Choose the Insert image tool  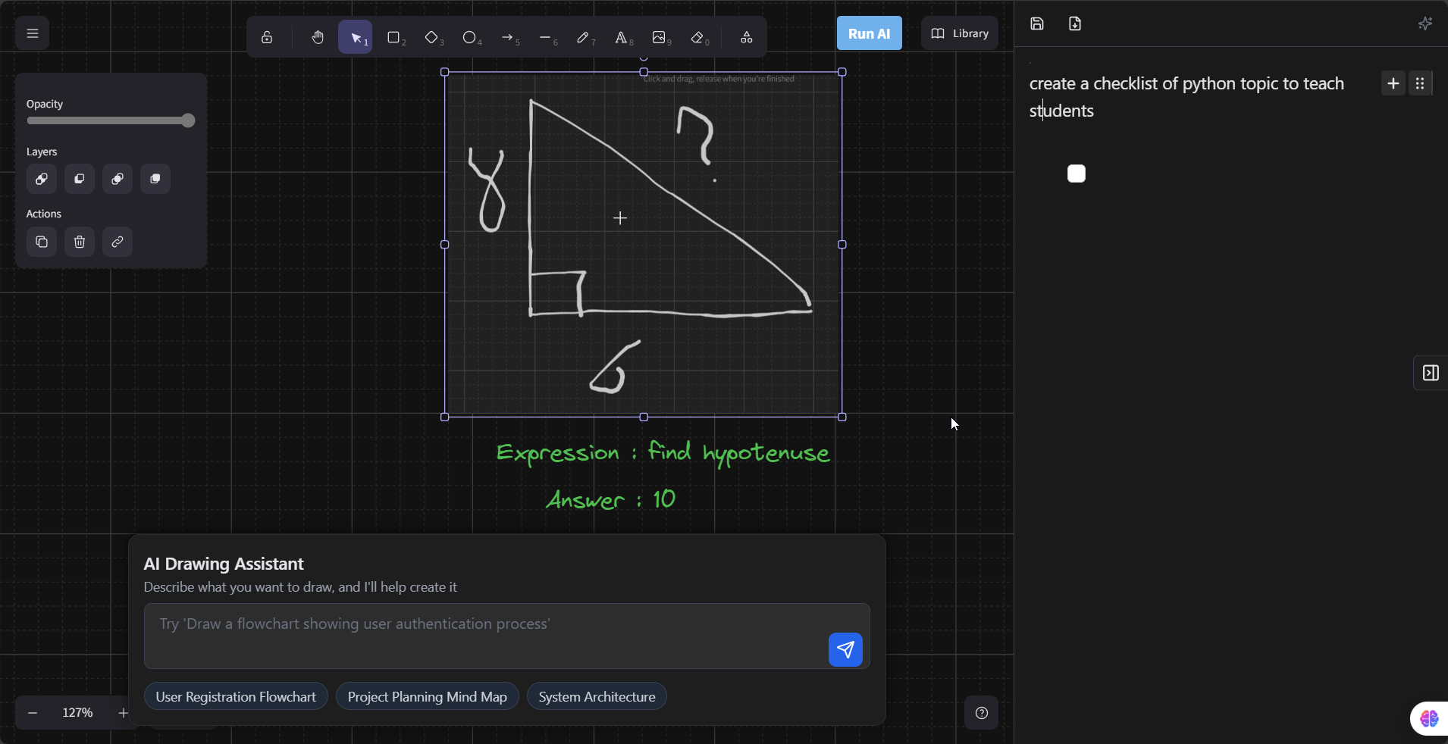659,37
